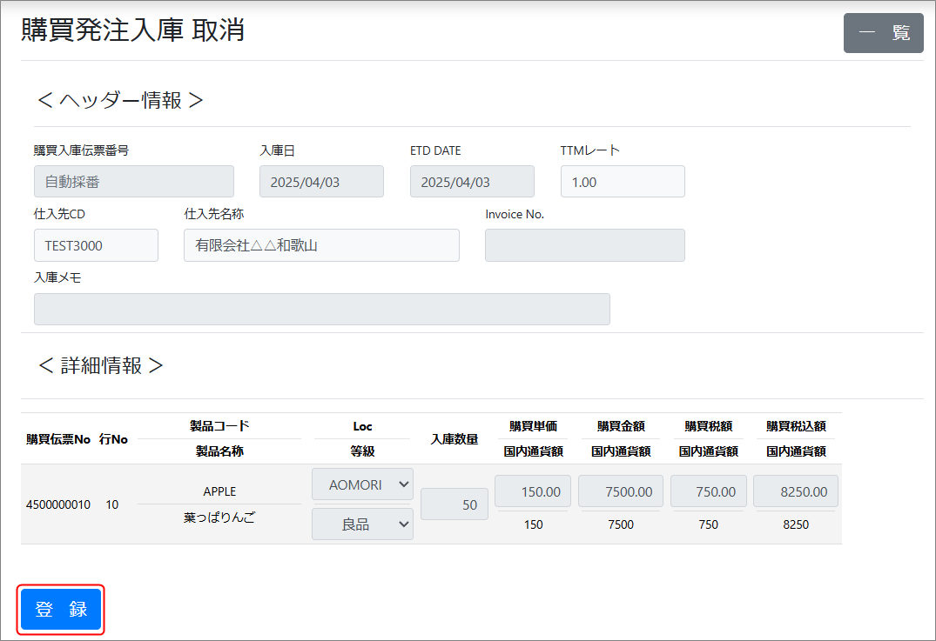936x641 pixels.
Task: Click the APPLE product code text
Action: coord(219,491)
